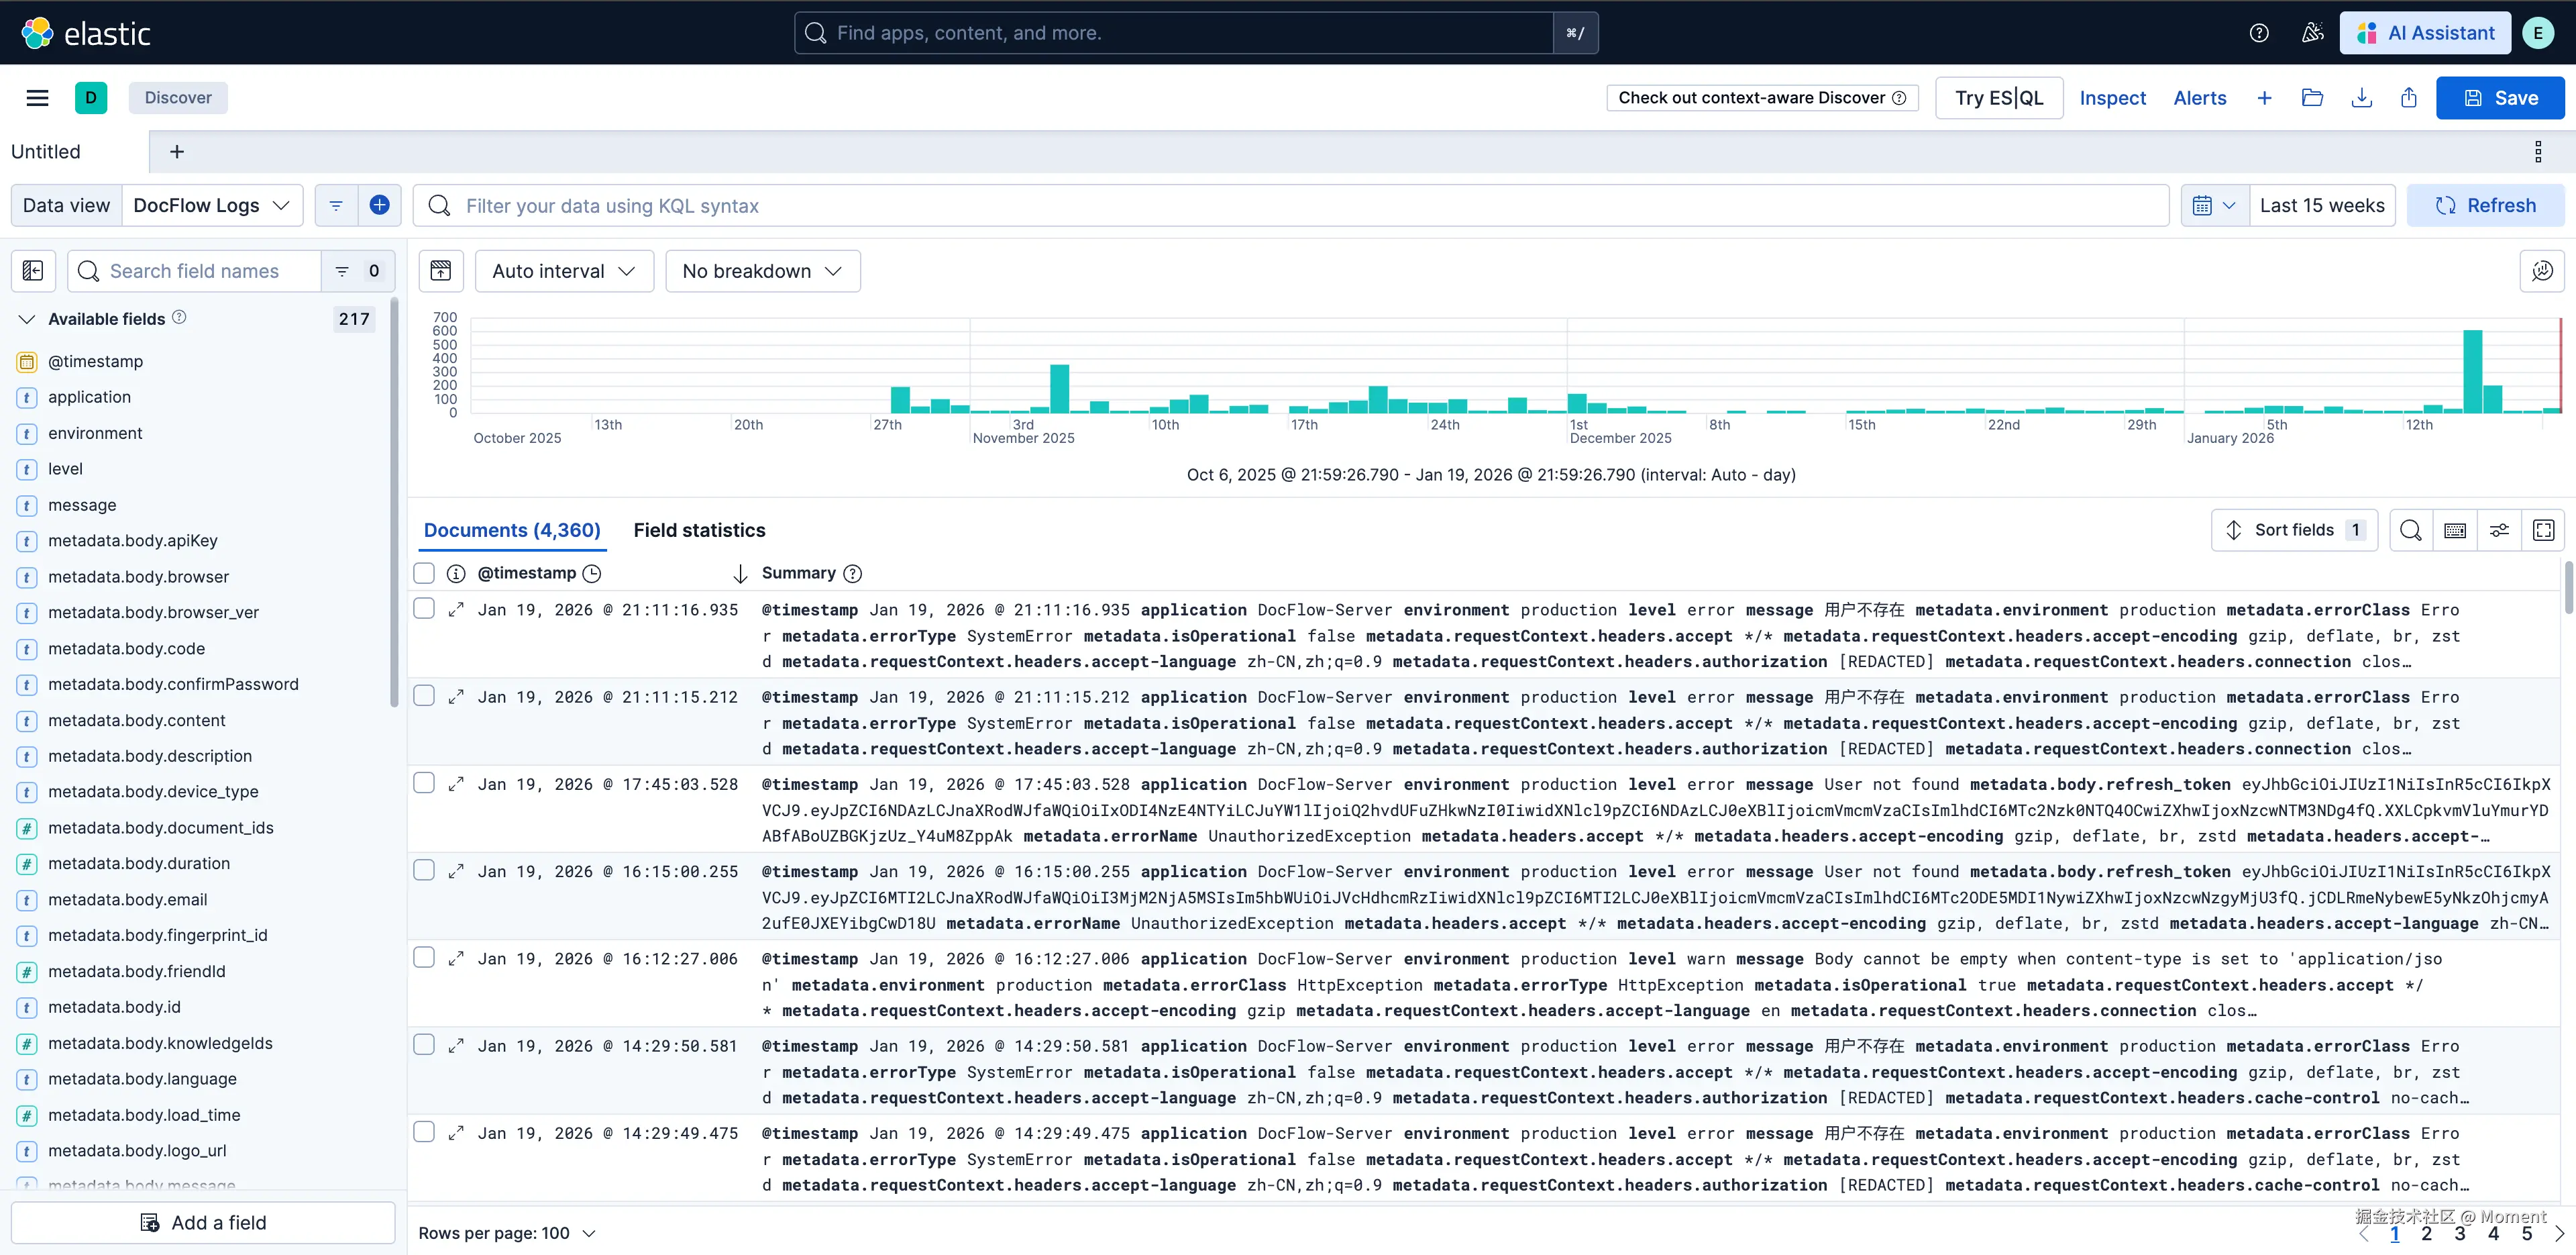Viewport: 2576px width, 1255px height.
Task: Hide the chart using the histogram icon
Action: 441,271
